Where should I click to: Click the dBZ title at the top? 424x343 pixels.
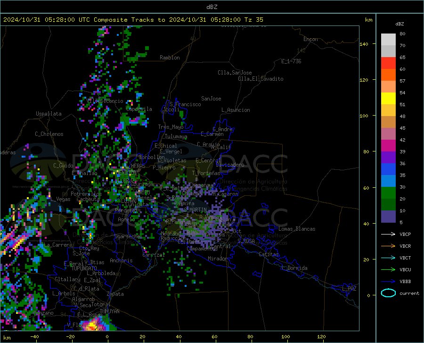point(212,7)
